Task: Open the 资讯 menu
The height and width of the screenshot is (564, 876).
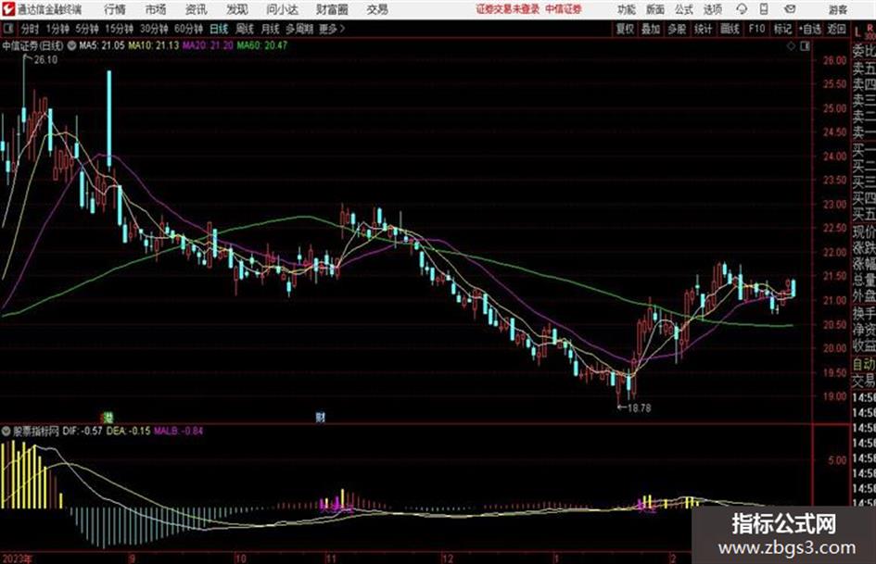Action: click(x=197, y=9)
